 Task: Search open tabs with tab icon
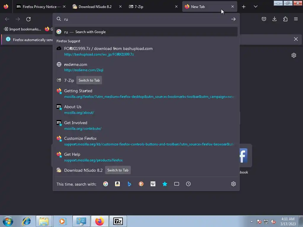tap(177, 184)
